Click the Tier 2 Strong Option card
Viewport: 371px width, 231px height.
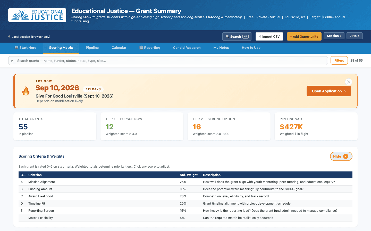coord(229,126)
